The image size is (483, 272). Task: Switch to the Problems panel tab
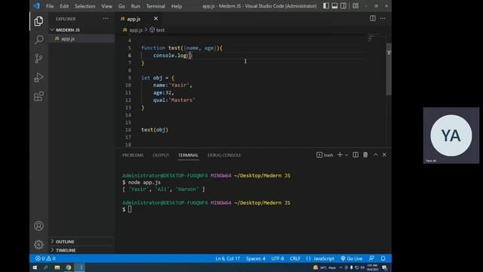pyautogui.click(x=133, y=155)
